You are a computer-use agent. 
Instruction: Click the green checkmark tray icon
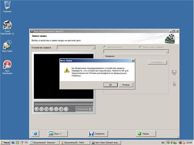168,143
